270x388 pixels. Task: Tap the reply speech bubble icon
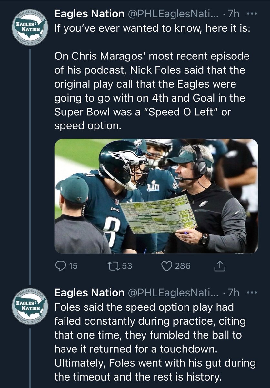point(60,266)
